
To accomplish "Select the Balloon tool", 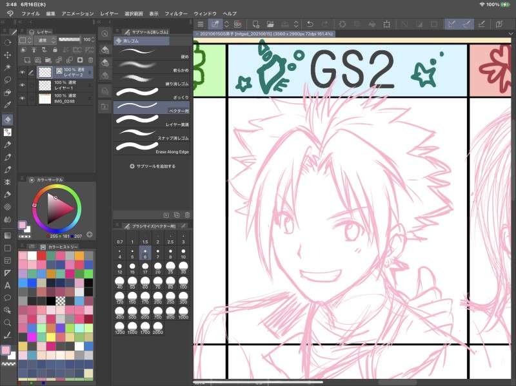I will [7, 298].
